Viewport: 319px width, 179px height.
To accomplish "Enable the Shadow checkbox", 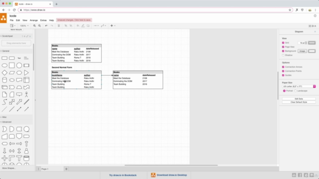I will tap(283, 55).
